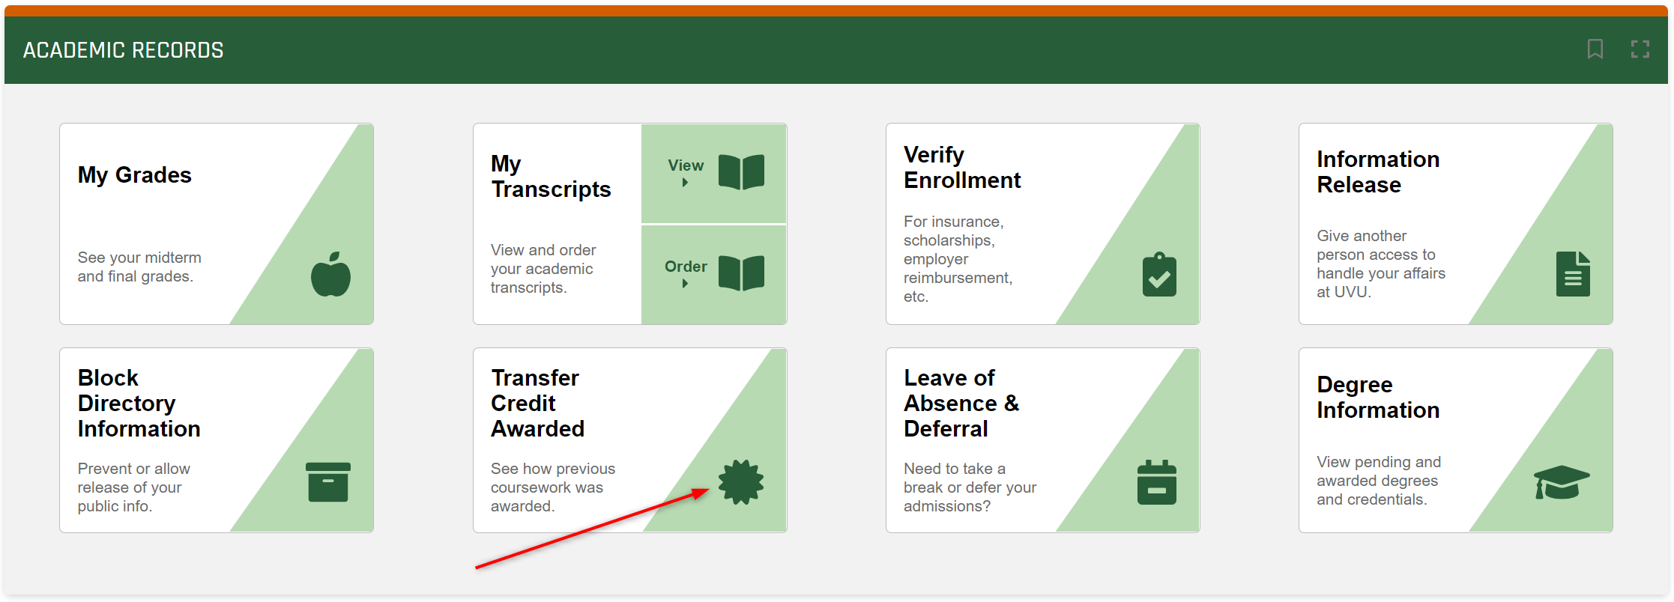Click the graduation cap icon on Degree Information
1674x602 pixels.
1561,482
